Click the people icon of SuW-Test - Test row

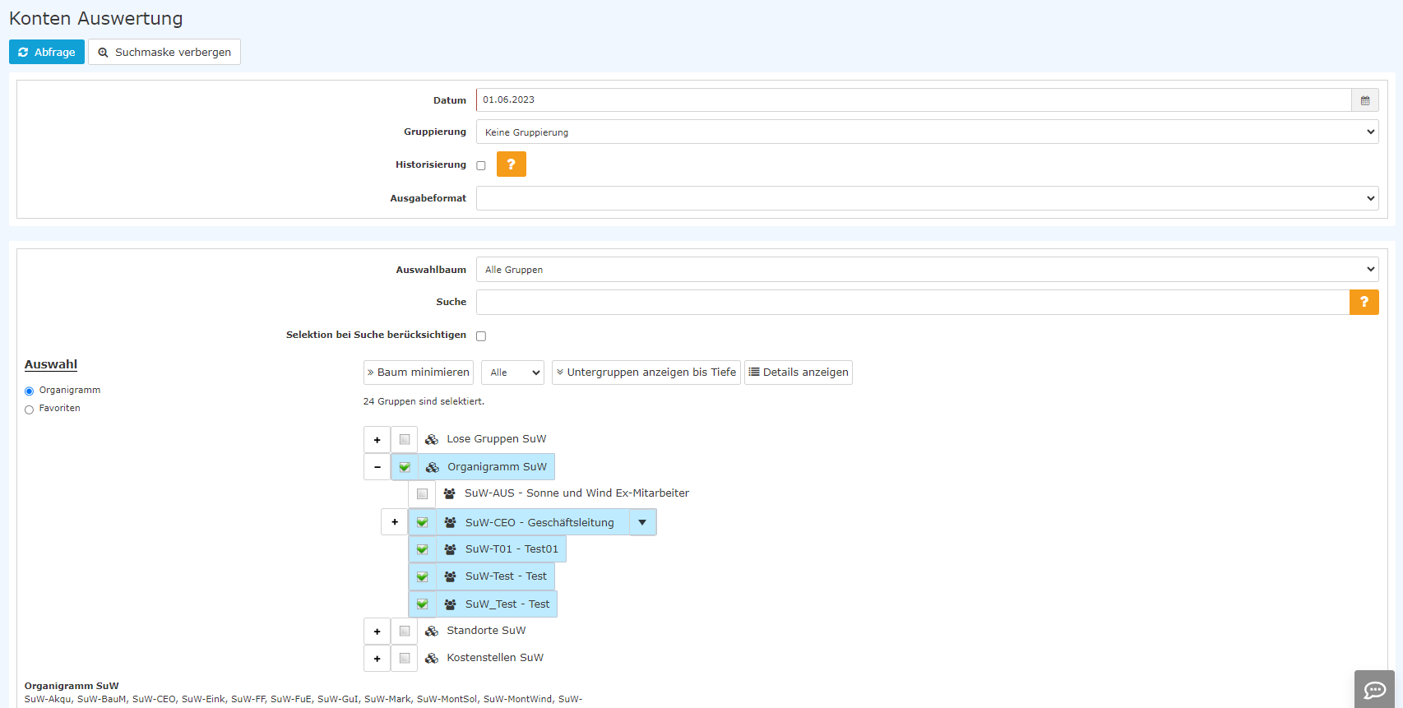[x=450, y=576]
